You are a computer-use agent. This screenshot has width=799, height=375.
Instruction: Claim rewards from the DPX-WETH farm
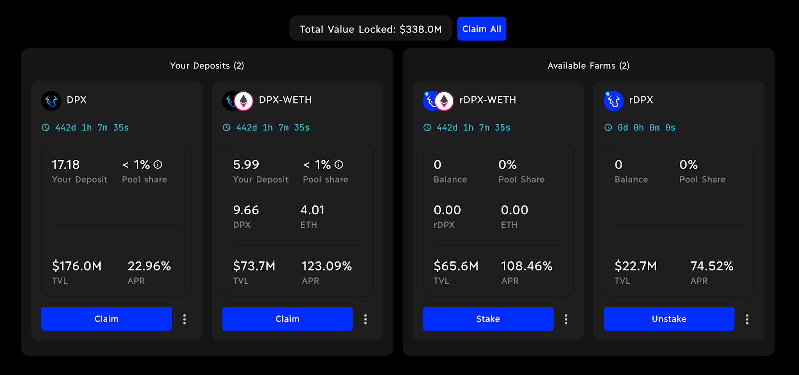click(287, 319)
